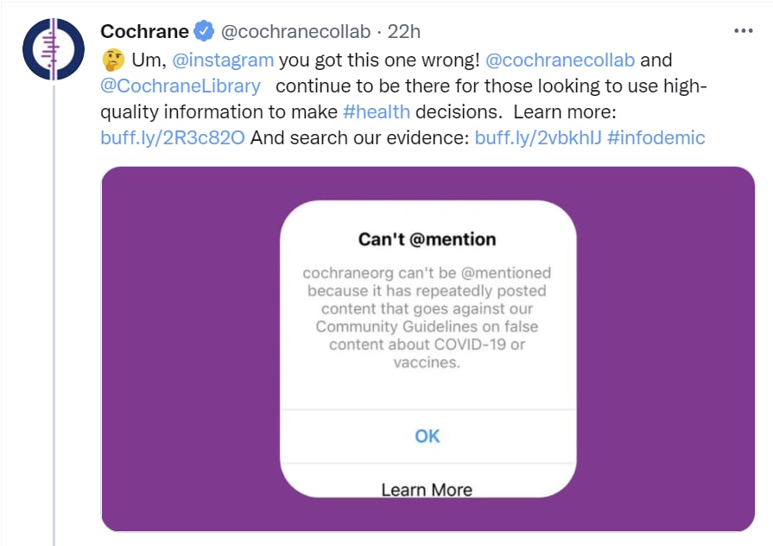Screen dimensions: 773x546
Task: Click the Can't @mention dialog title
Action: [x=427, y=238]
